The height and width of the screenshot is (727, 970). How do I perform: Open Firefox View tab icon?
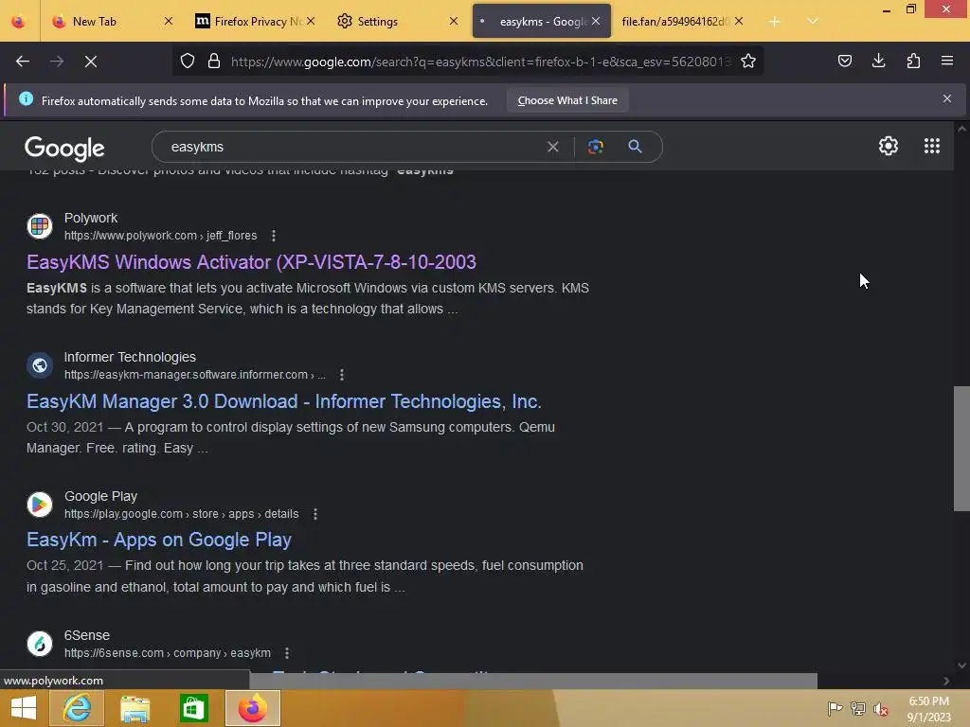coord(19,21)
